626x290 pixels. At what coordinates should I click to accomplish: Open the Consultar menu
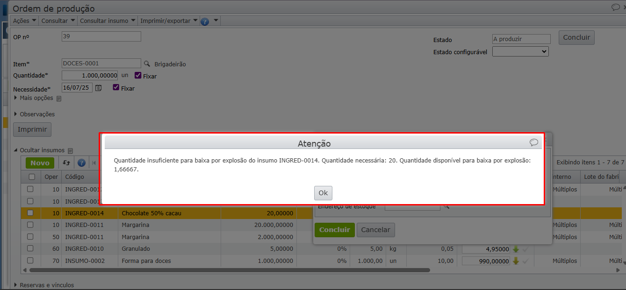coord(58,21)
